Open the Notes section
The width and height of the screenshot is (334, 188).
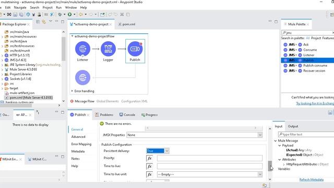[x=75, y=159]
